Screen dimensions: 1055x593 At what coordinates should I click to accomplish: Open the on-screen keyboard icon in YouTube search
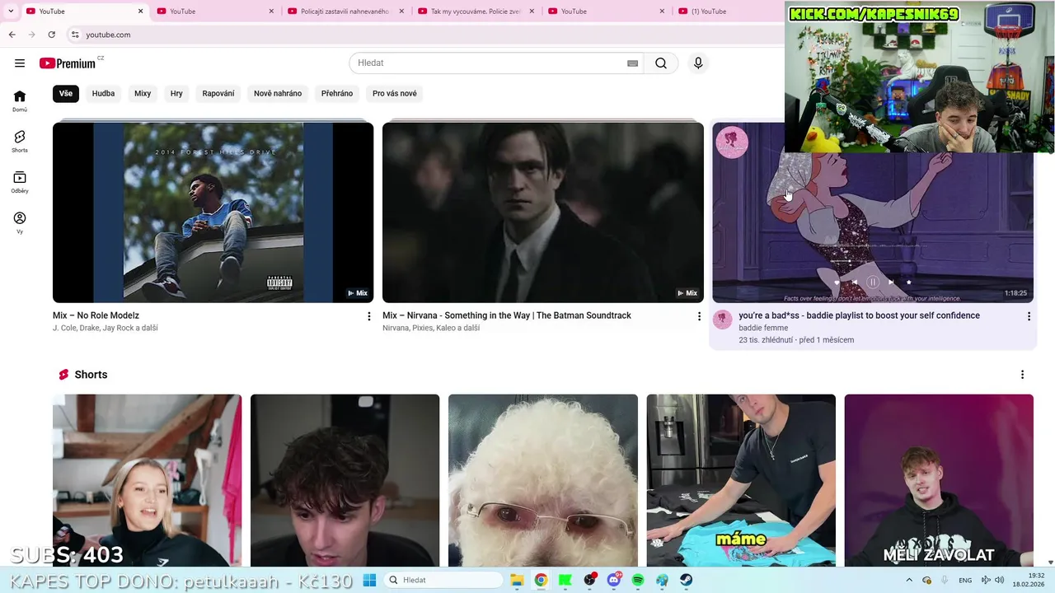[x=632, y=63]
